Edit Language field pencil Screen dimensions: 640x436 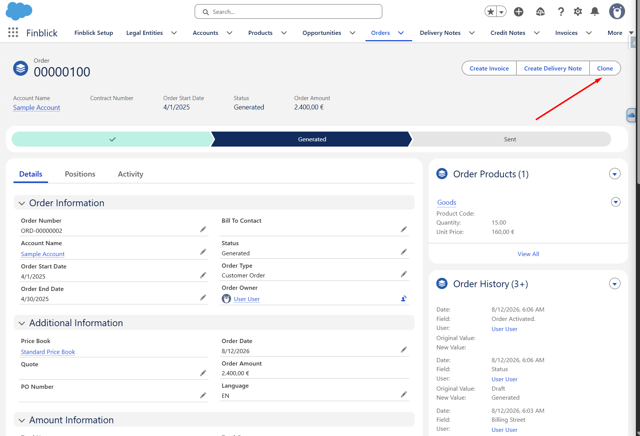point(404,394)
